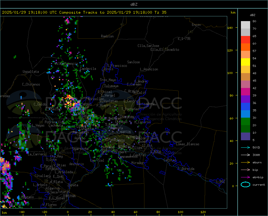Click the 'km' label at bottom left
This screenshot has width=268, height=216.
[4, 213]
